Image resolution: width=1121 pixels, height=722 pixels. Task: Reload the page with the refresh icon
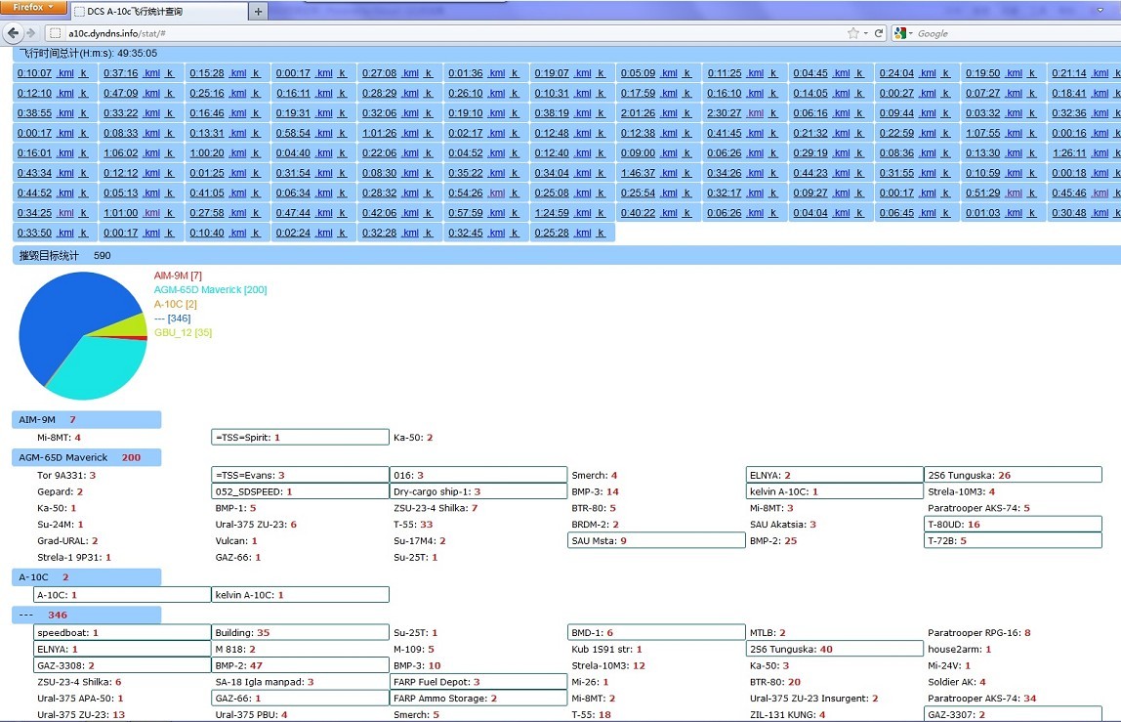[879, 33]
